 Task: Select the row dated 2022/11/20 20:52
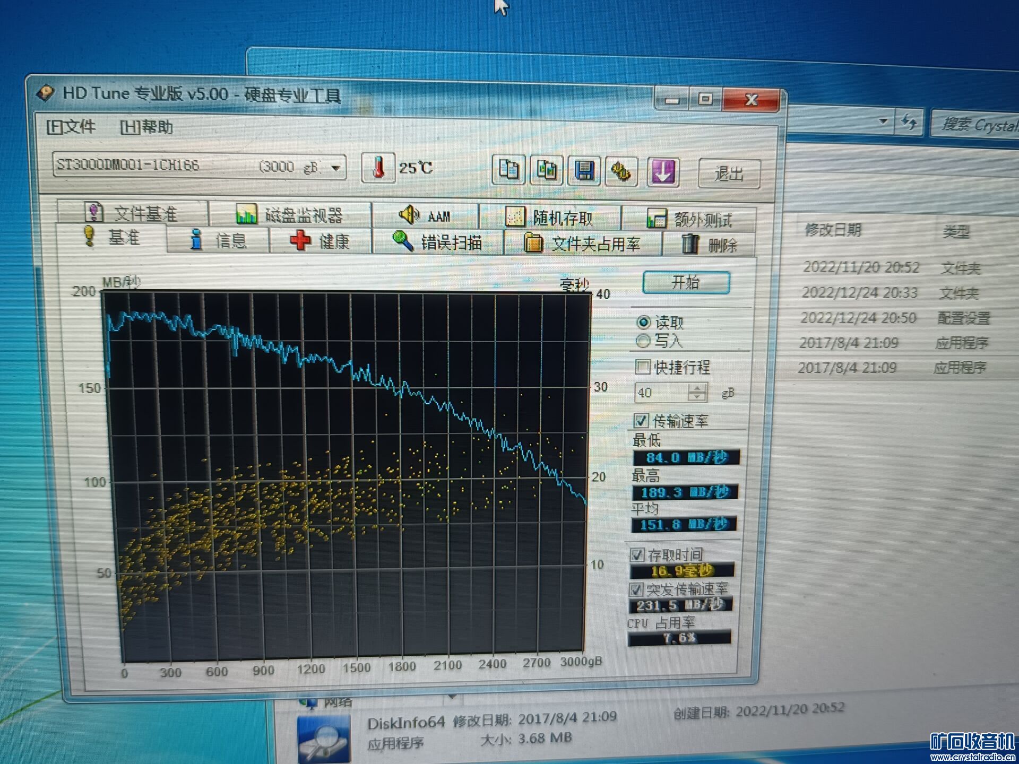pyautogui.click(x=897, y=267)
